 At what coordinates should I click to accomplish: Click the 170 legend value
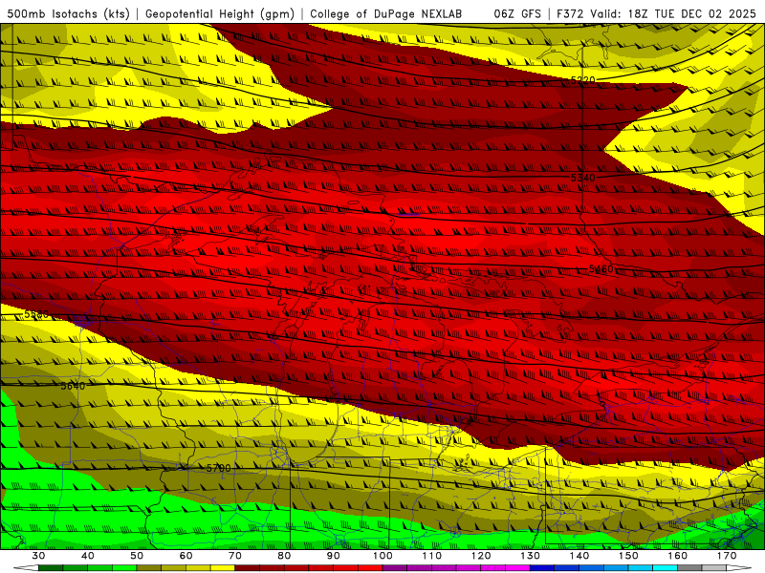pyautogui.click(x=727, y=556)
